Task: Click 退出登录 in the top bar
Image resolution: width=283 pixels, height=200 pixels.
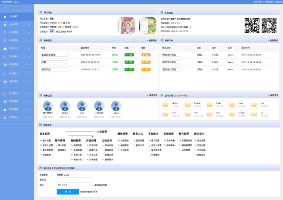Action: coord(268,2)
